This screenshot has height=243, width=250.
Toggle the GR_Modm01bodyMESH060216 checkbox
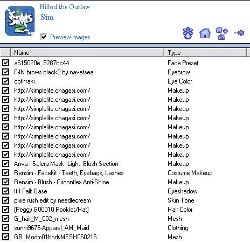5,237
